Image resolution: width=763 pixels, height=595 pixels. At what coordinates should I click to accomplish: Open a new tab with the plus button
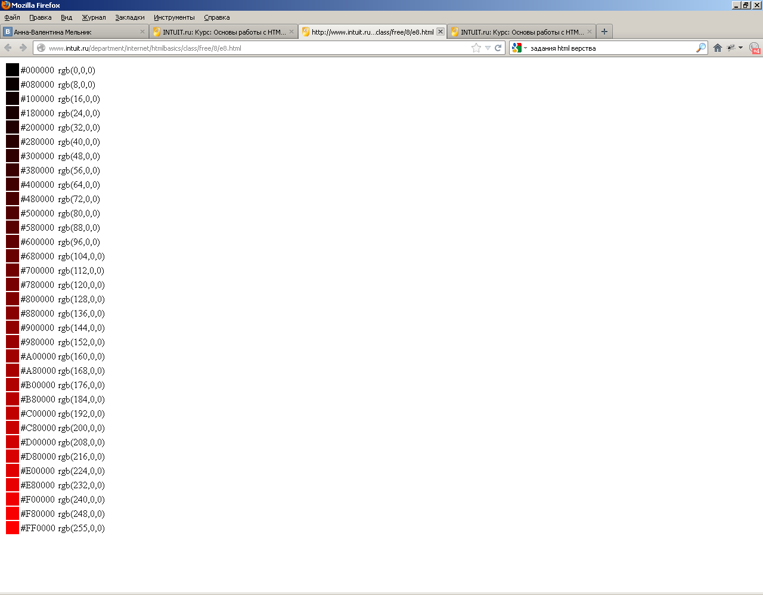[604, 32]
